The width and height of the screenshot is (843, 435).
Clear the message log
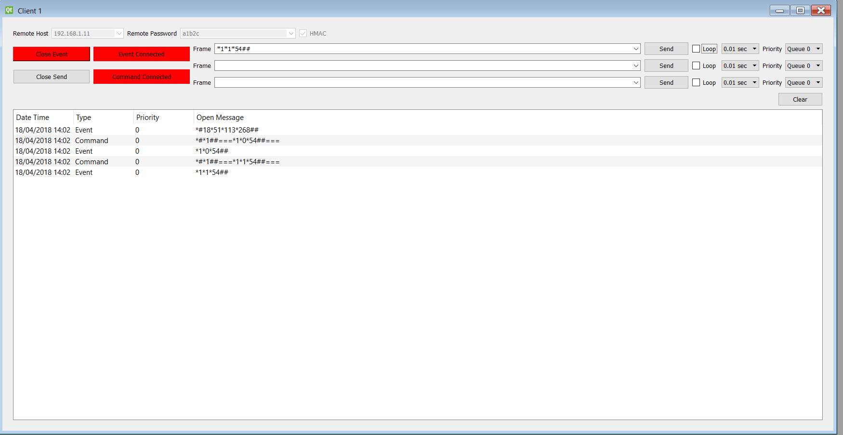(800, 99)
